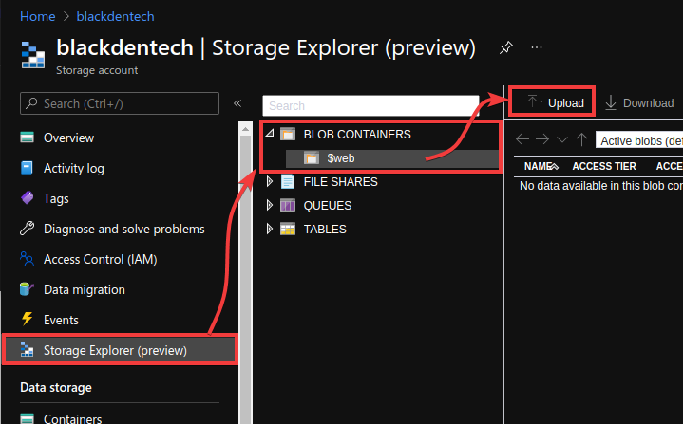Expand the QUEUES node
Image resolution: width=683 pixels, height=424 pixels.
tap(270, 205)
